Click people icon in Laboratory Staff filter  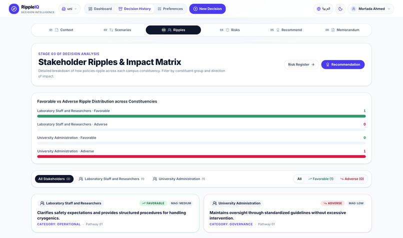point(80,179)
